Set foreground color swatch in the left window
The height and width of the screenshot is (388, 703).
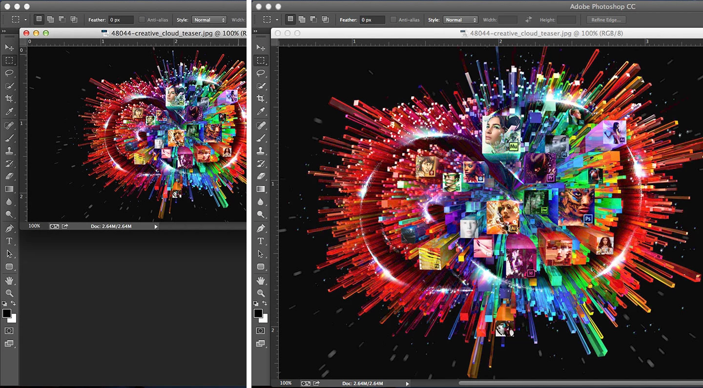tap(7, 313)
